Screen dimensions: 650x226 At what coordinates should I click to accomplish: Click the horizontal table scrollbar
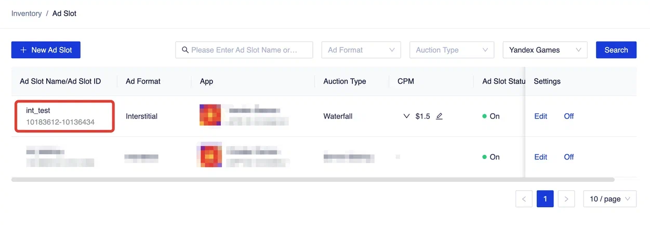[x=312, y=180]
